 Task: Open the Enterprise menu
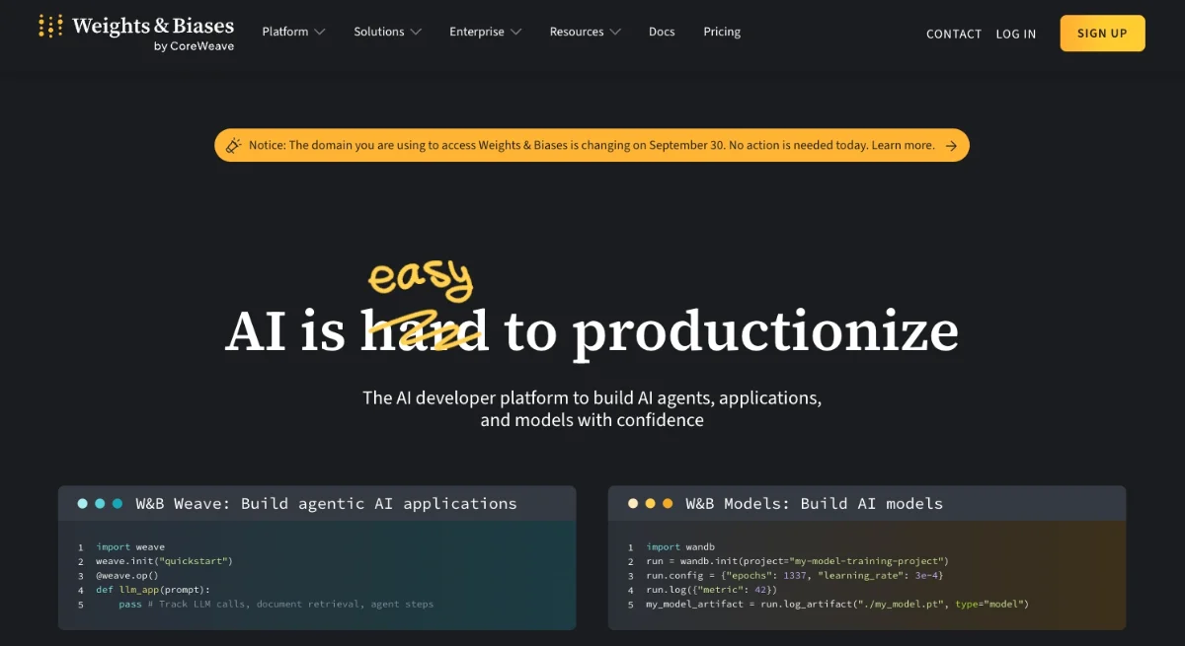484,32
